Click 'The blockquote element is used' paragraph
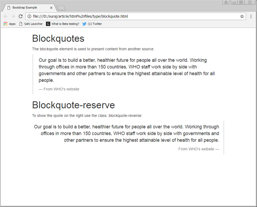This screenshot has width=257, height=207. coord(93,49)
